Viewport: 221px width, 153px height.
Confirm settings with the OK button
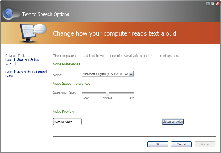[158, 144]
